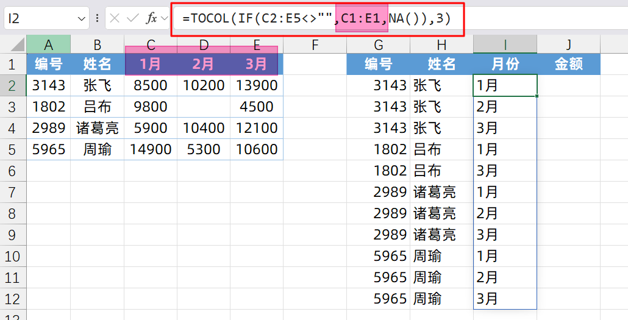
Task: Click the 编号 header cell in A1
Action: coord(48,64)
